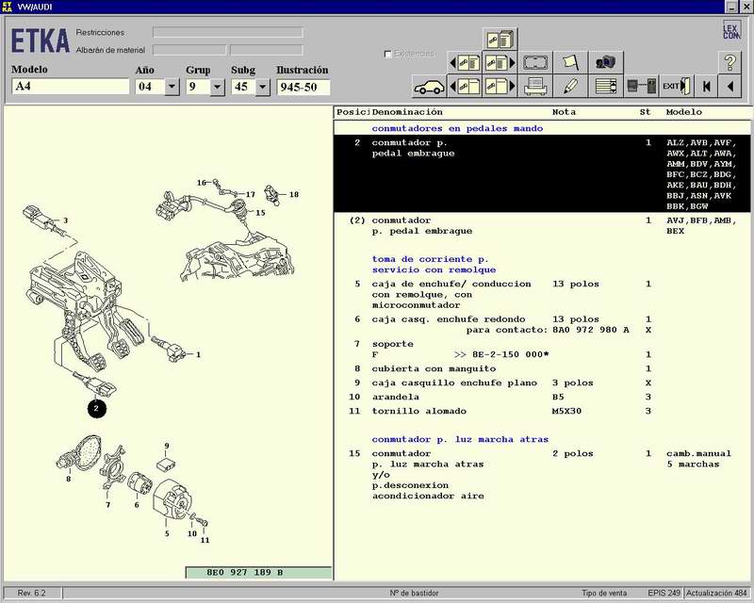
Task: Select row 8 cubierta con manguito
Action: click(x=542, y=368)
